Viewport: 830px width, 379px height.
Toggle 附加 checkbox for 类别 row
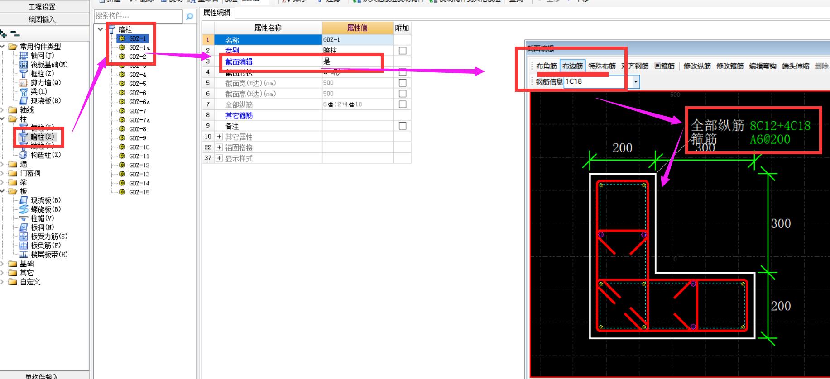click(x=403, y=51)
